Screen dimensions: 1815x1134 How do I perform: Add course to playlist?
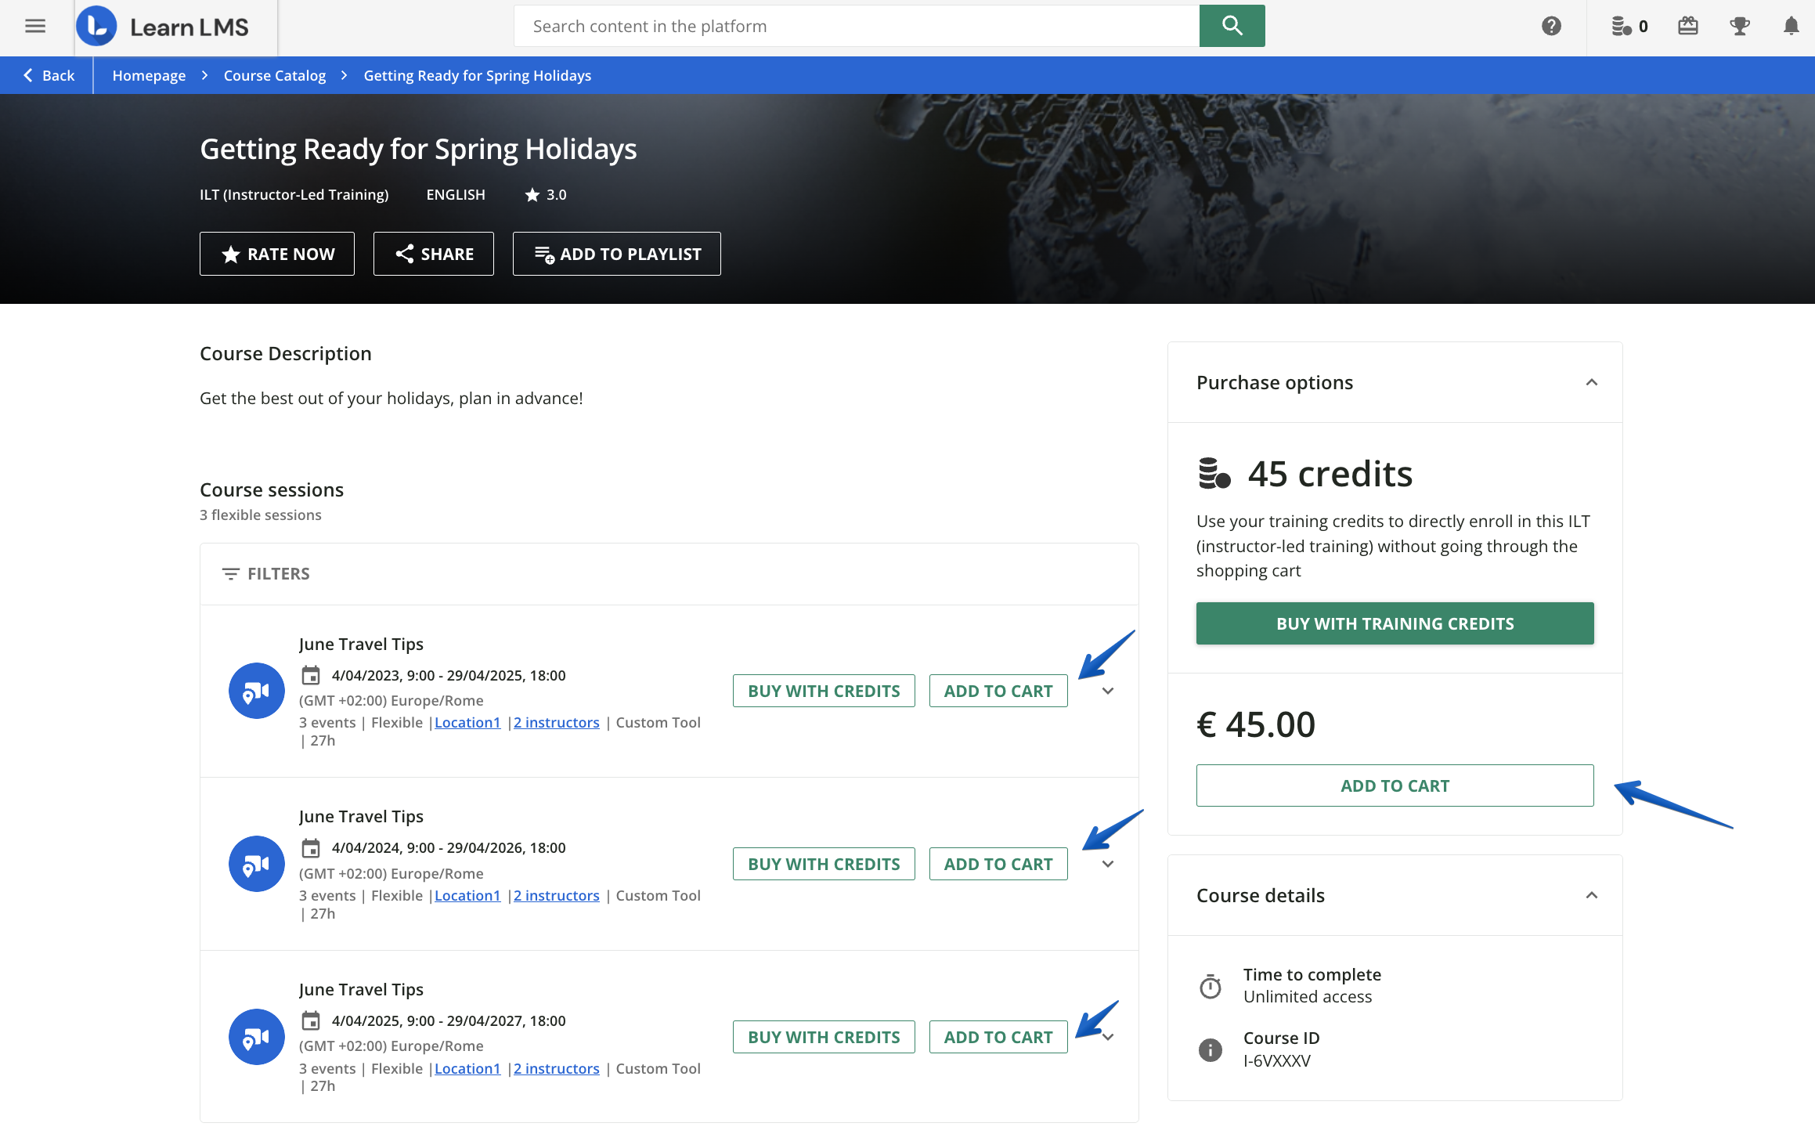pos(617,254)
